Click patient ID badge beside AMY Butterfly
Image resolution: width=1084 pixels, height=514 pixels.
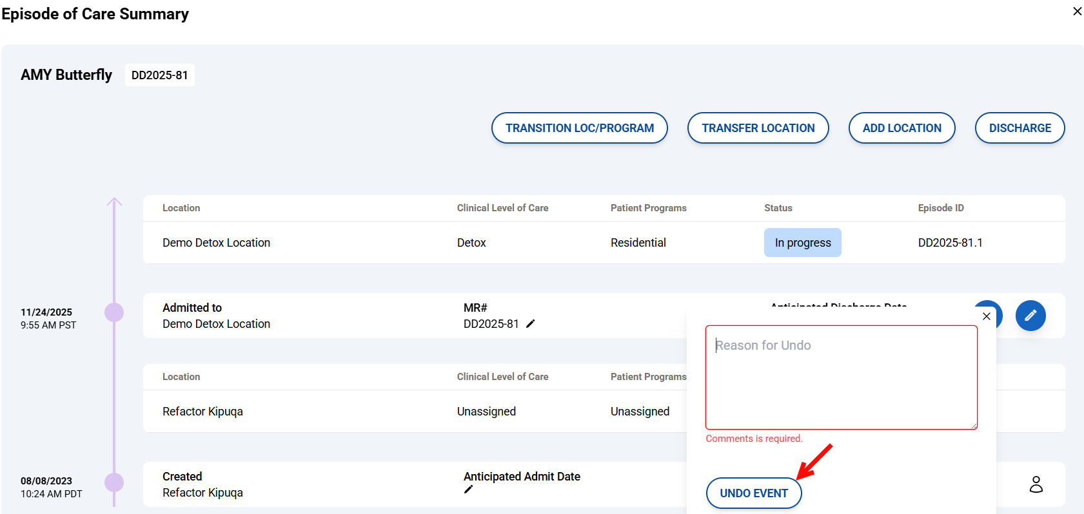[x=159, y=75]
